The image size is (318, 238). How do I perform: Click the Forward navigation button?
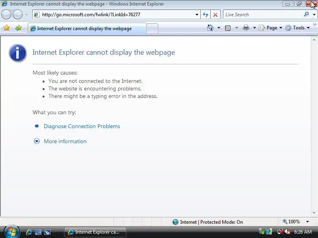click(17, 15)
